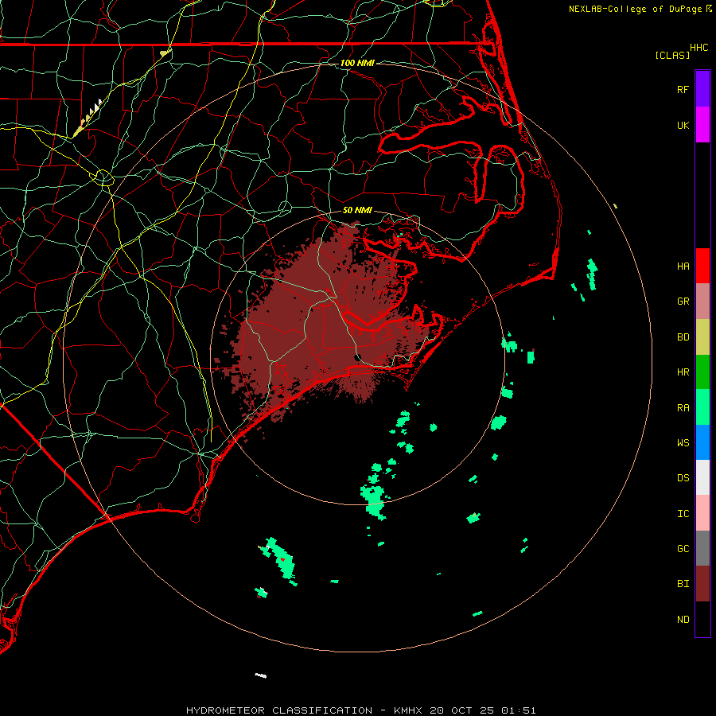
Task: Click the brown BI legend swatch
Action: pos(702,584)
